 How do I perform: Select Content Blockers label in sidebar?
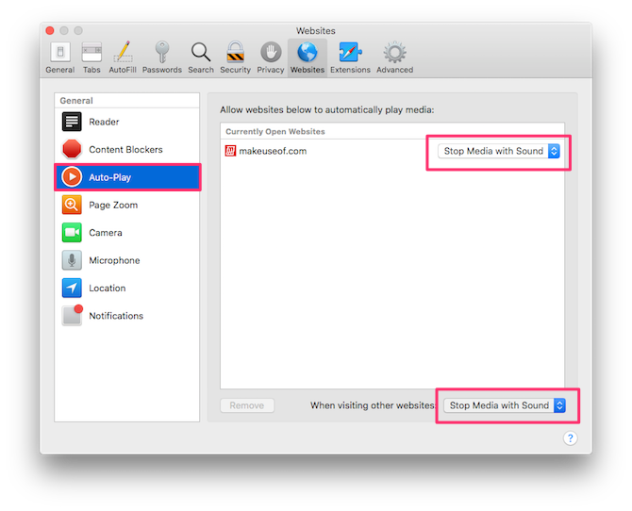tap(125, 150)
